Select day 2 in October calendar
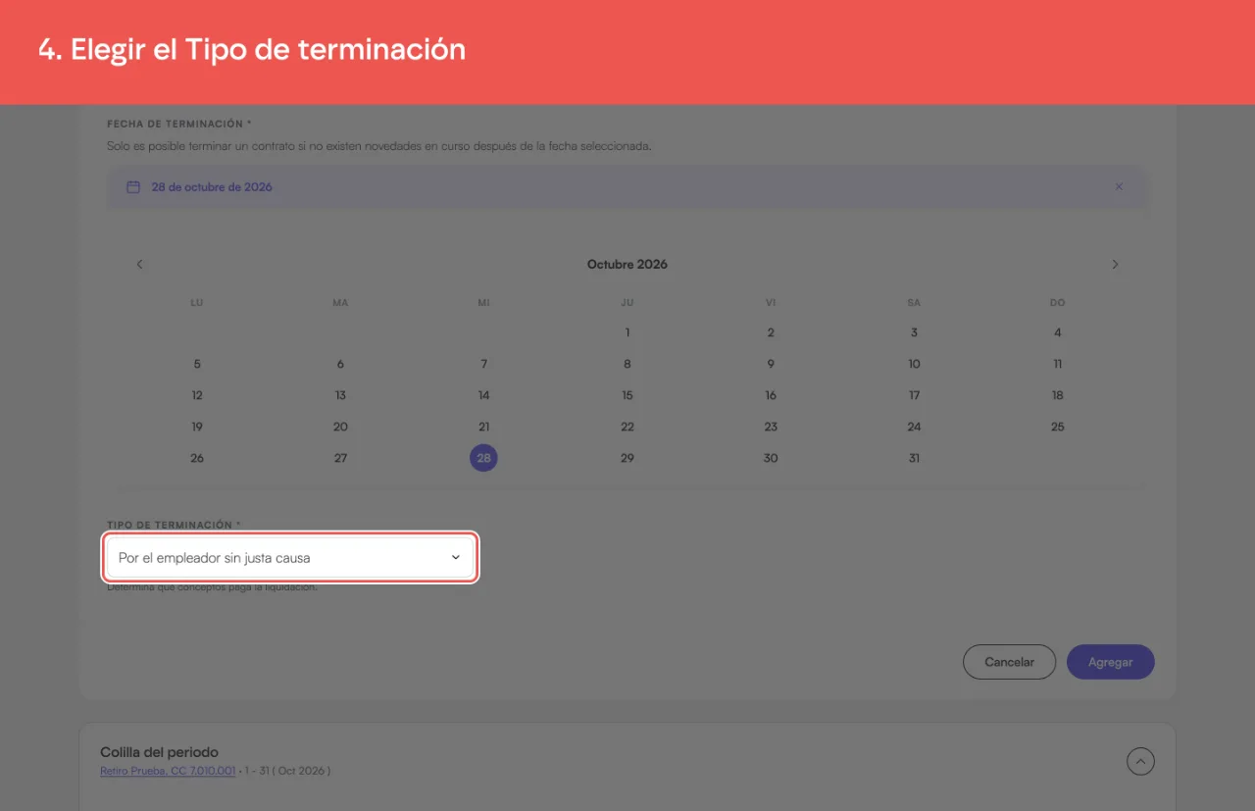This screenshot has width=1255, height=811. [x=771, y=332]
